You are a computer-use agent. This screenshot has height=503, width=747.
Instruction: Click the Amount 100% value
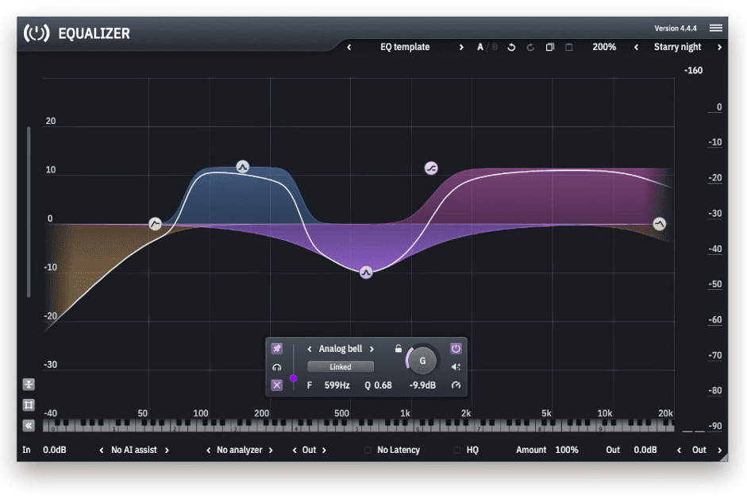(x=567, y=450)
